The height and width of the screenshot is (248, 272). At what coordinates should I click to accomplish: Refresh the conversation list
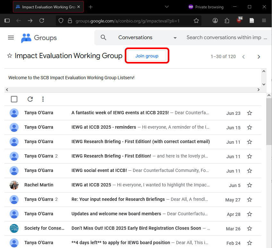[30, 99]
